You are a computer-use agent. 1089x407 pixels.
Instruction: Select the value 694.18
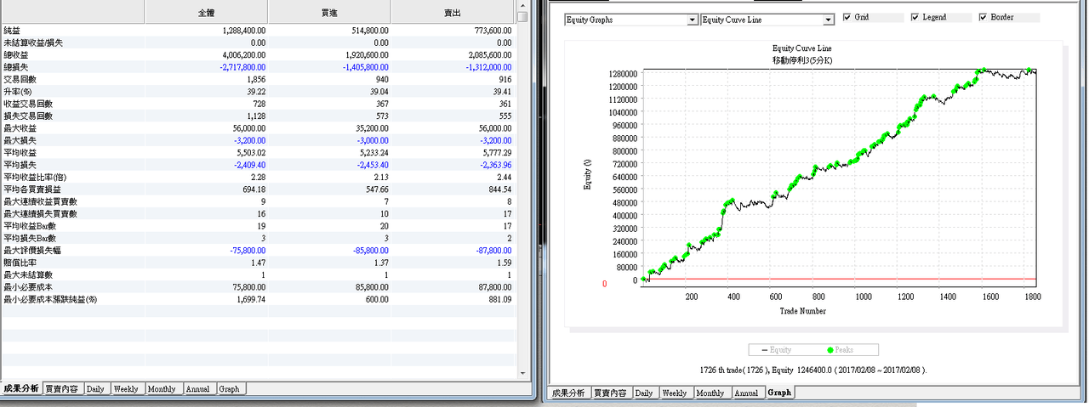coord(253,189)
